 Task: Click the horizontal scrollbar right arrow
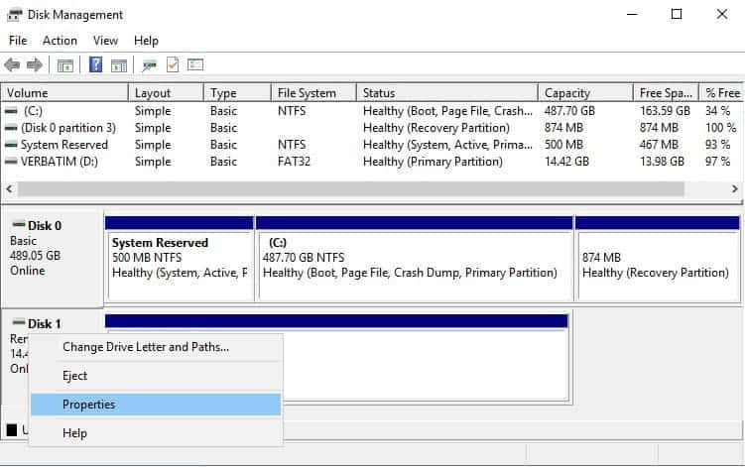pos(734,189)
